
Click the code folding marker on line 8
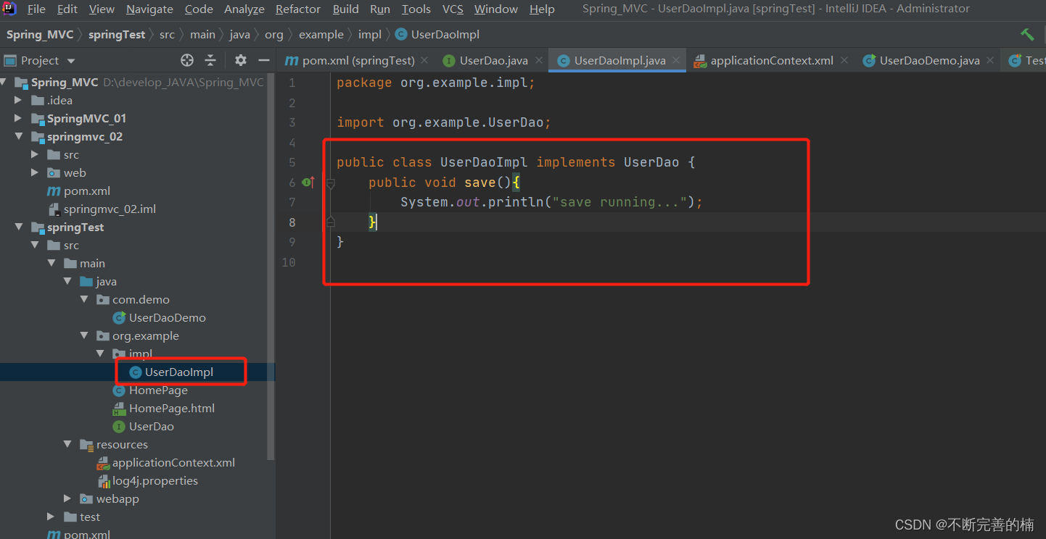pyautogui.click(x=331, y=221)
